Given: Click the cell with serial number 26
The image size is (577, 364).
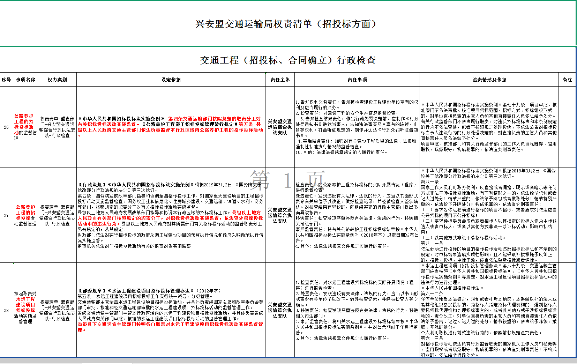Looking at the screenshot, I should click(x=6, y=127).
